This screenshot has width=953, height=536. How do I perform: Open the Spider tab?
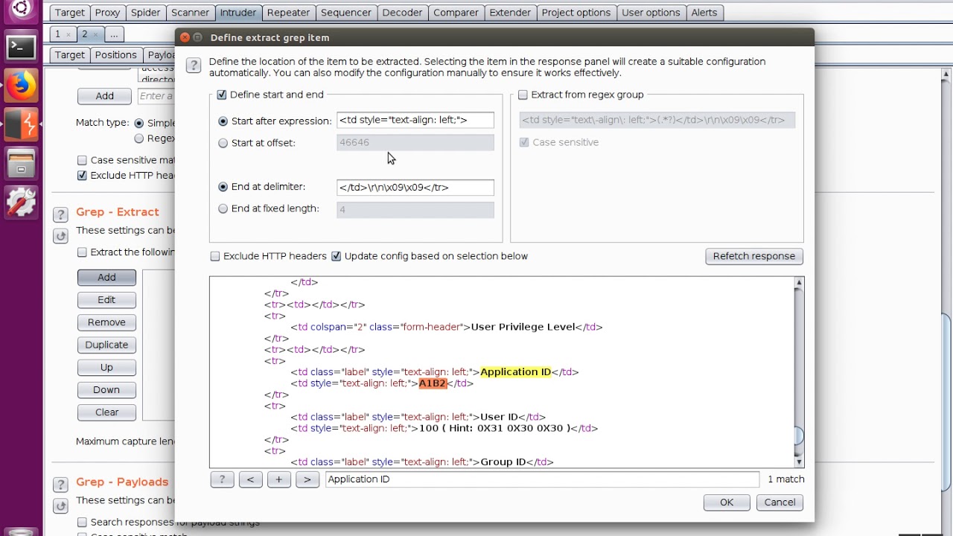(146, 13)
